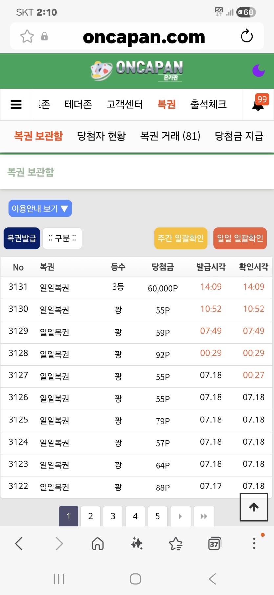The height and width of the screenshot is (595, 274).
Task: Go to pagination page 1
Action: coord(69,516)
